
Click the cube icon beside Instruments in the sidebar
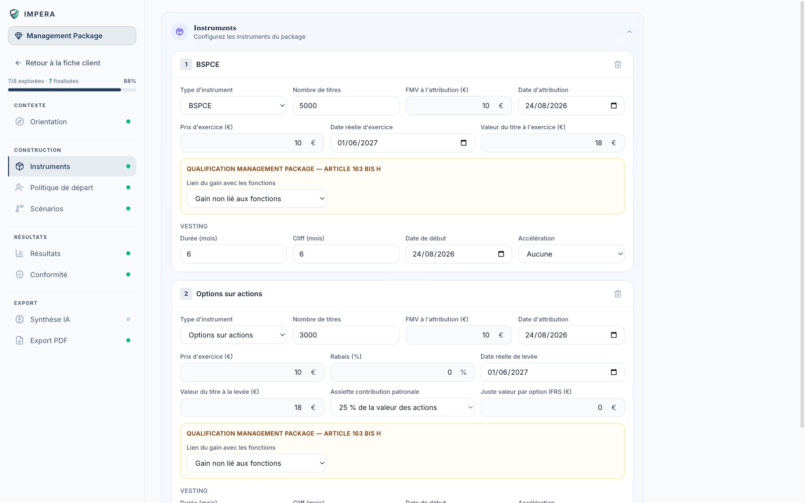click(20, 166)
